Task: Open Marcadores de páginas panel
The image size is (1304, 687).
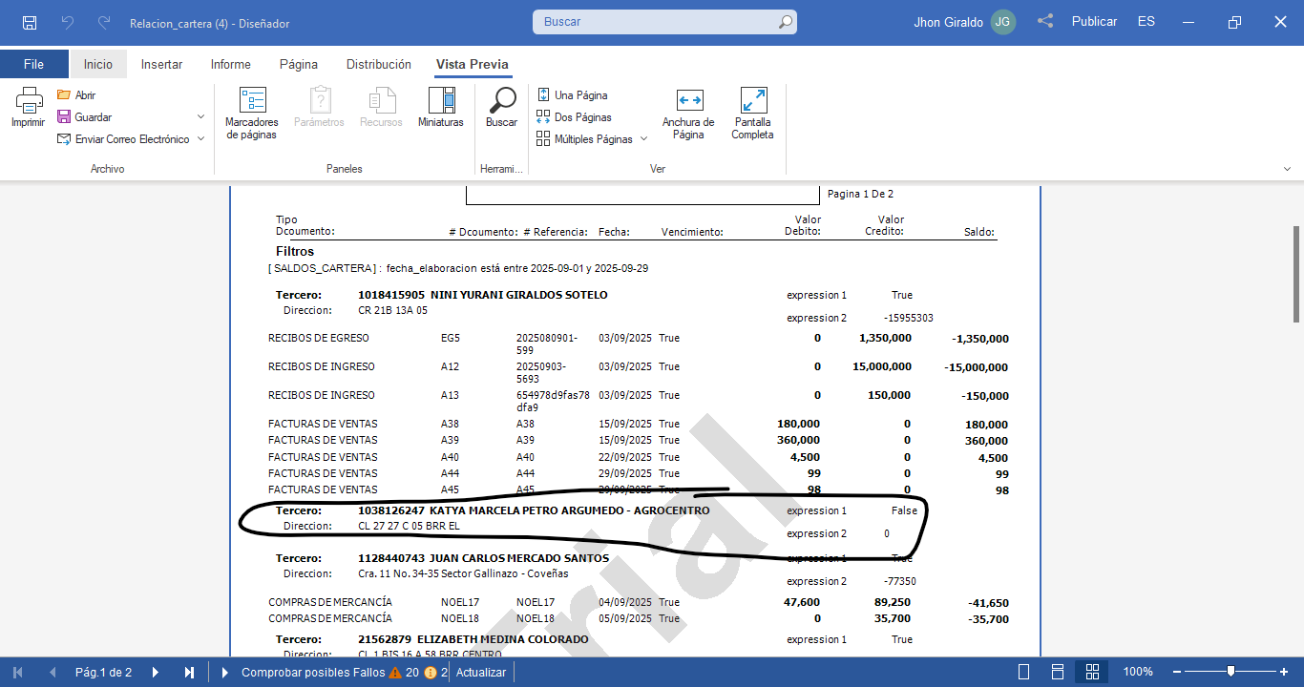Action: tap(252, 113)
